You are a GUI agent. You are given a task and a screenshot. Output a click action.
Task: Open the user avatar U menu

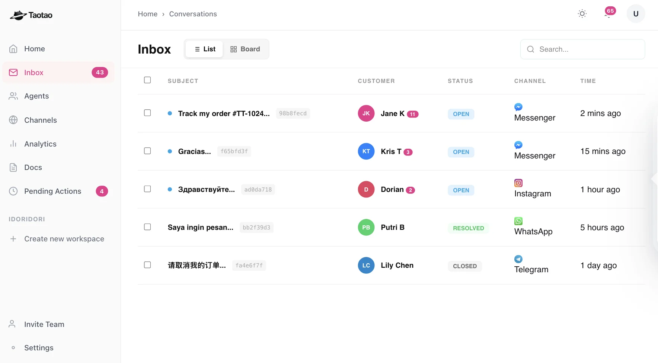pos(636,14)
